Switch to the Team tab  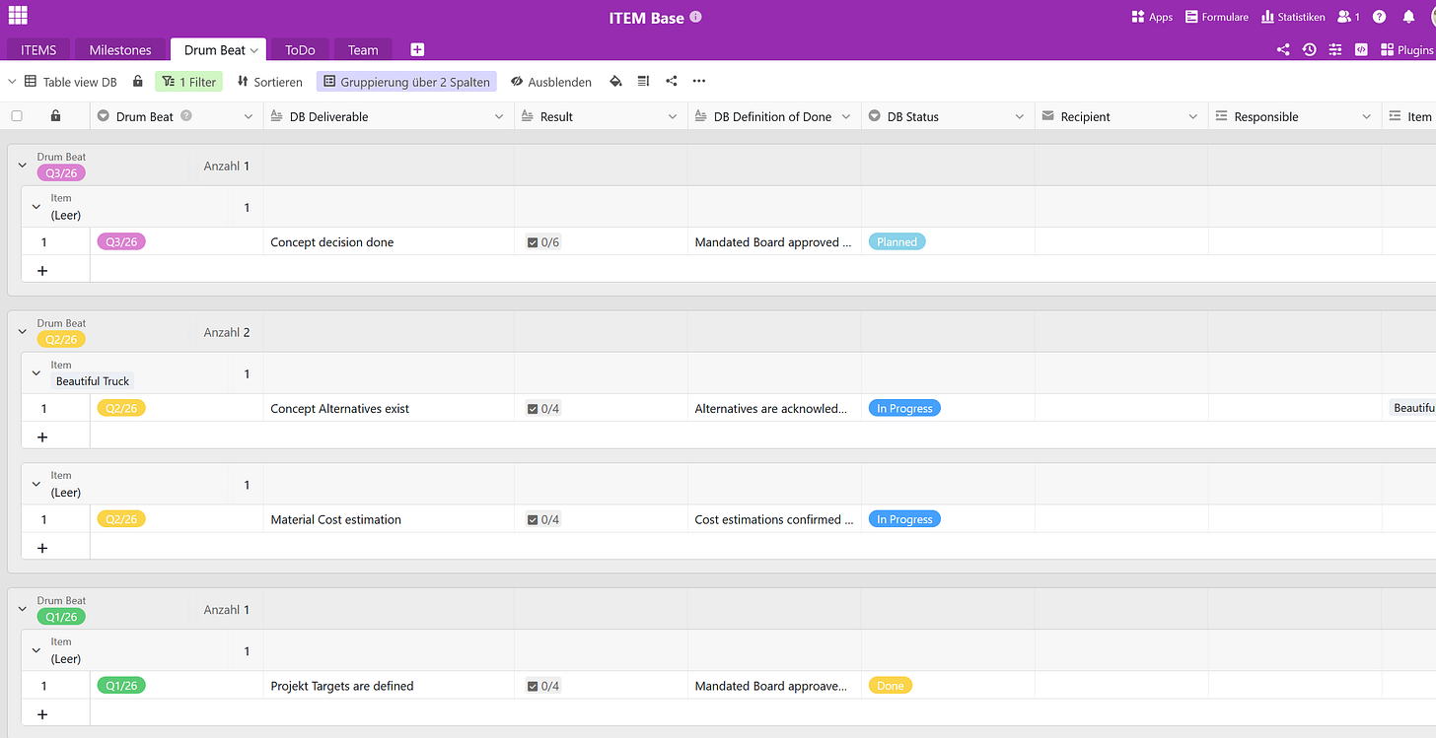tap(363, 49)
